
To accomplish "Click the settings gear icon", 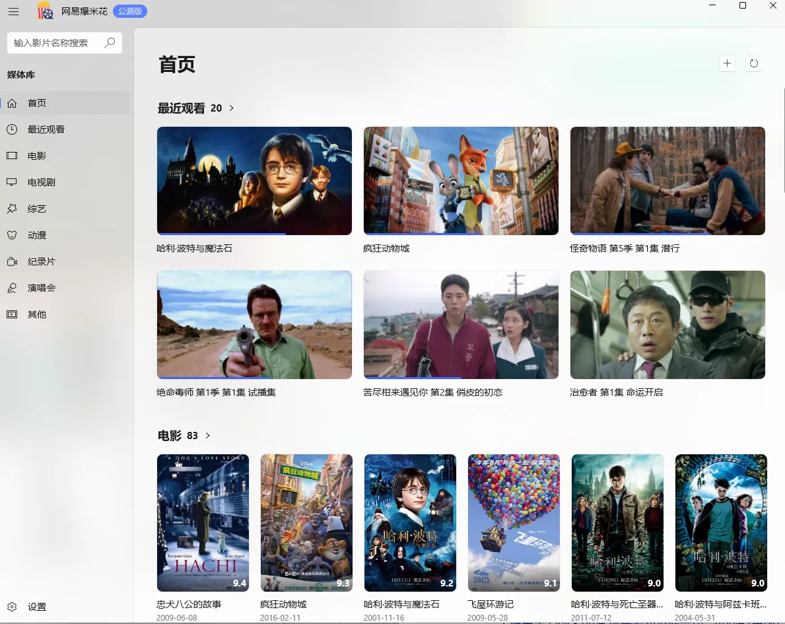I will 12,607.
